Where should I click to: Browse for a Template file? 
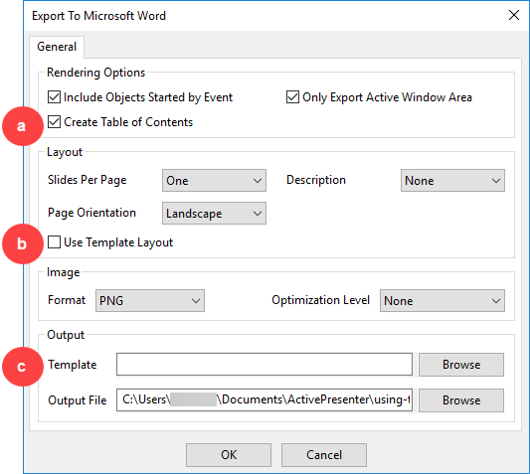click(x=461, y=365)
